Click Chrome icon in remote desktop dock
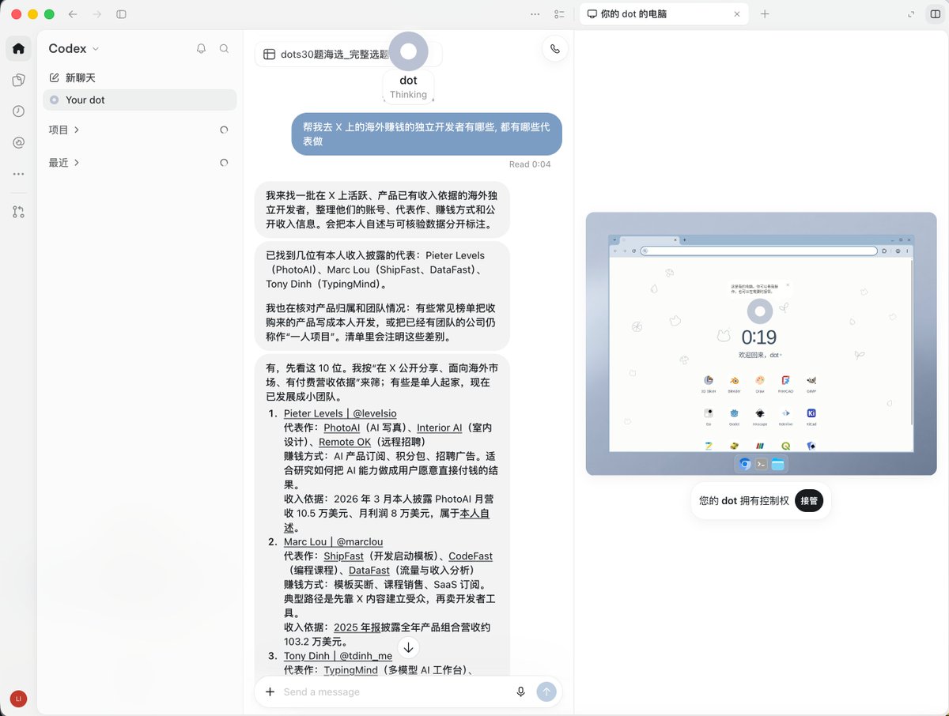The width and height of the screenshot is (949, 716). (x=745, y=464)
